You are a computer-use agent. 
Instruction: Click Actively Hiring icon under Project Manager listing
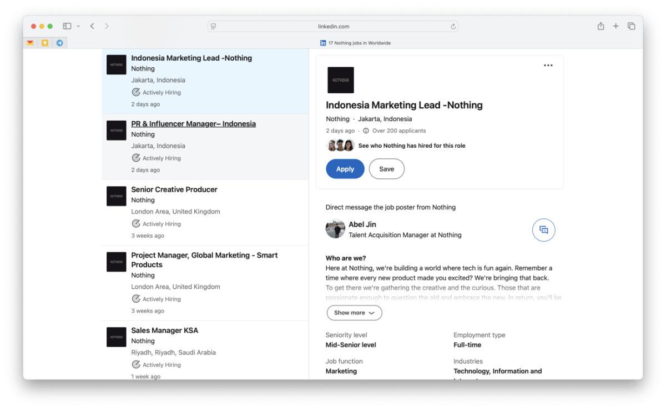pyautogui.click(x=136, y=299)
